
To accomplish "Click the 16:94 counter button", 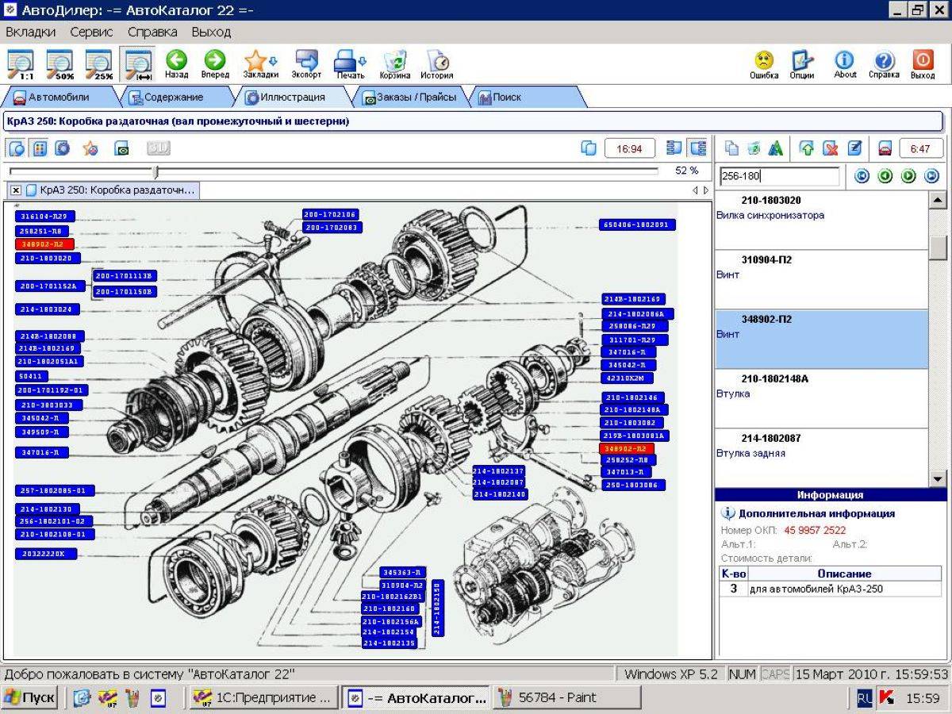I will (x=629, y=148).
